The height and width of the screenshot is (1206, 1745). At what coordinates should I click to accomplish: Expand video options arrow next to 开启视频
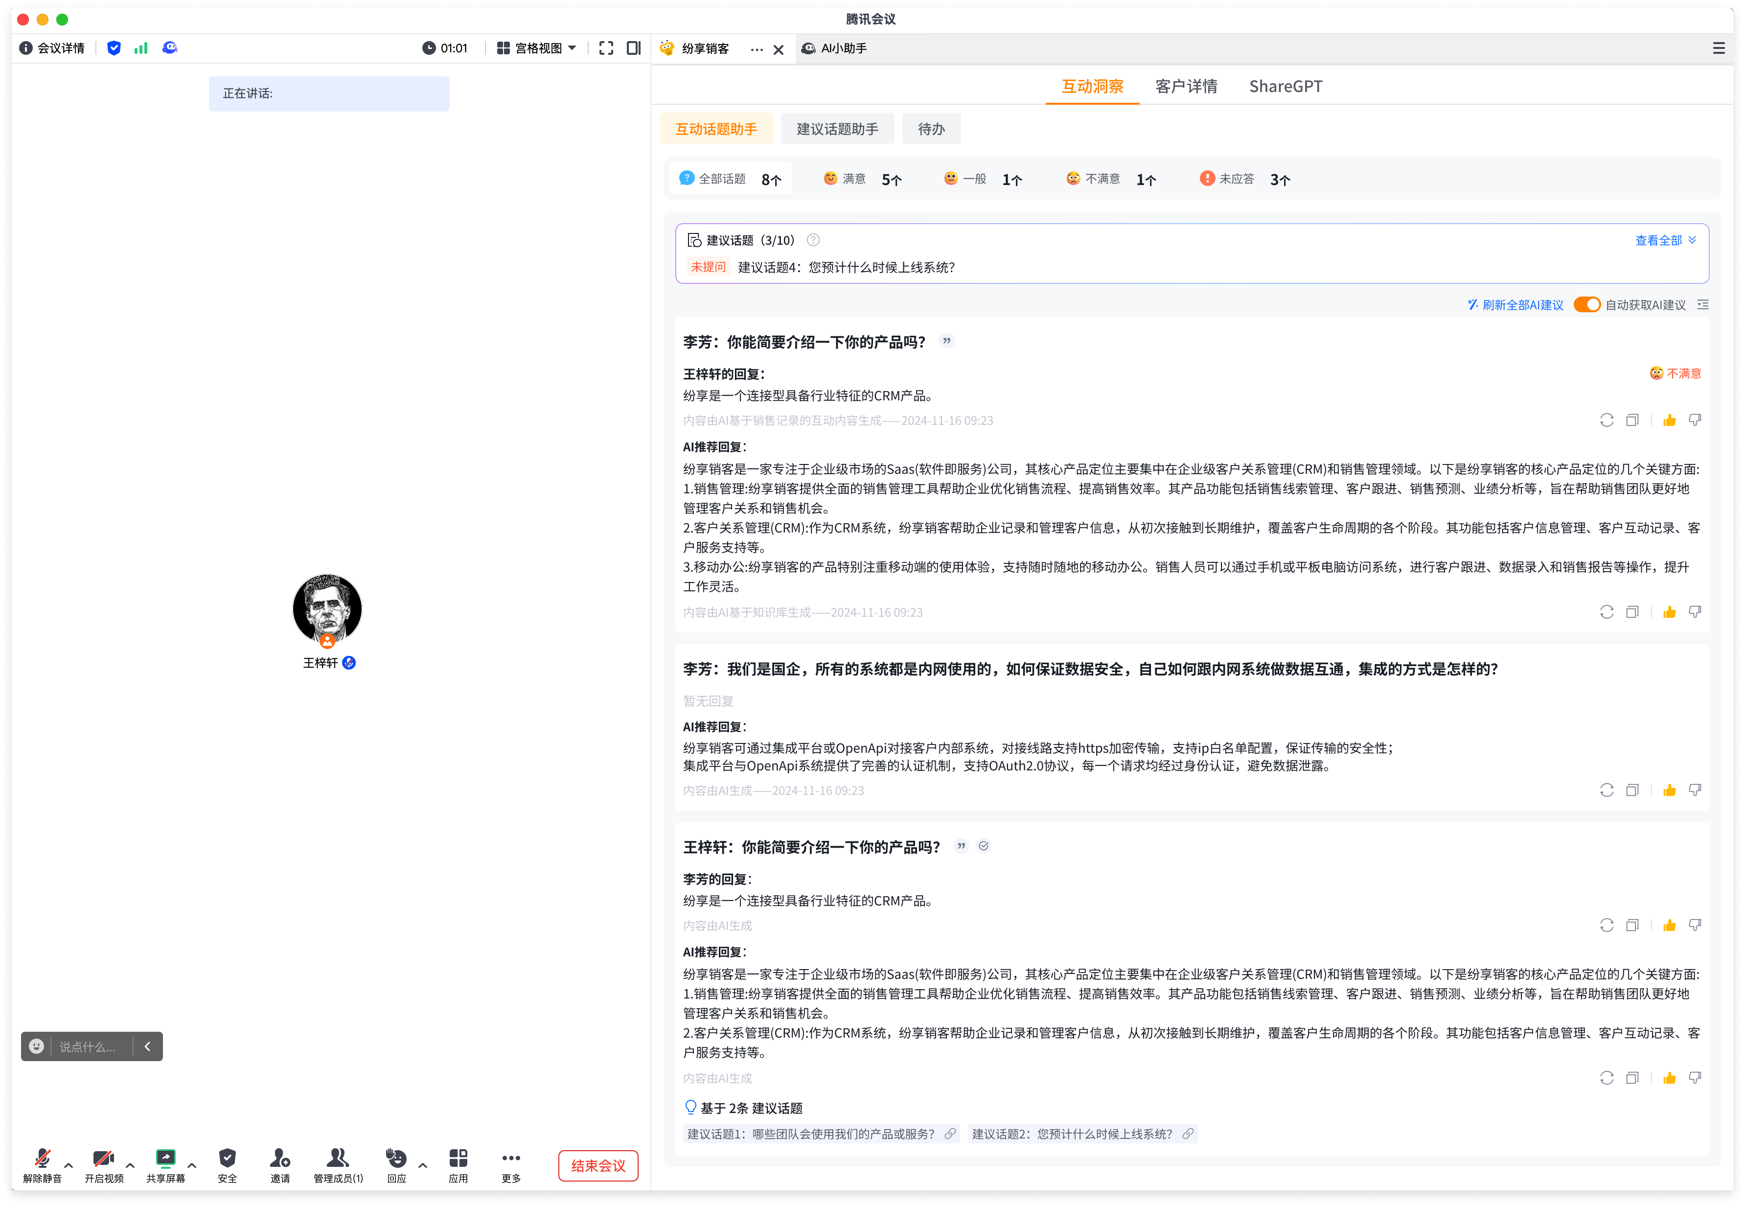coord(131,1166)
